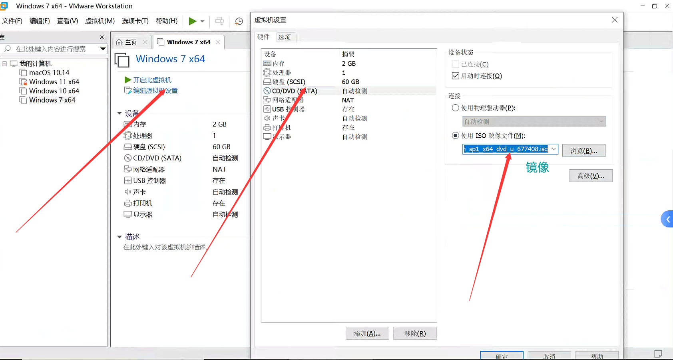The height and width of the screenshot is (360, 673).
Task: Open the 文件(F) menu
Action: point(12,21)
